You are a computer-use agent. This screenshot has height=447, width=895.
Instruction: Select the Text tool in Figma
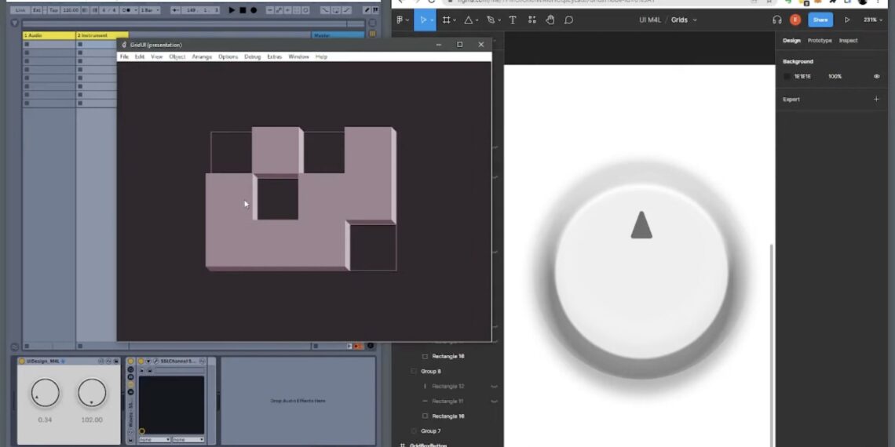513,20
